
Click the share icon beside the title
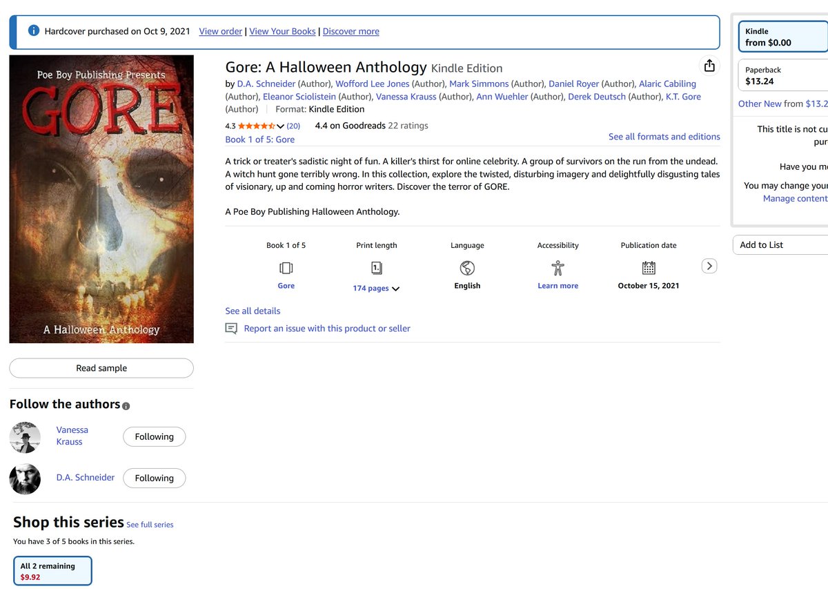pyautogui.click(x=709, y=66)
